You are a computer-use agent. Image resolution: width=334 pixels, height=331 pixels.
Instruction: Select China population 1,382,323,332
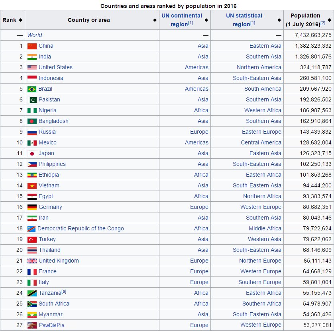313,46
